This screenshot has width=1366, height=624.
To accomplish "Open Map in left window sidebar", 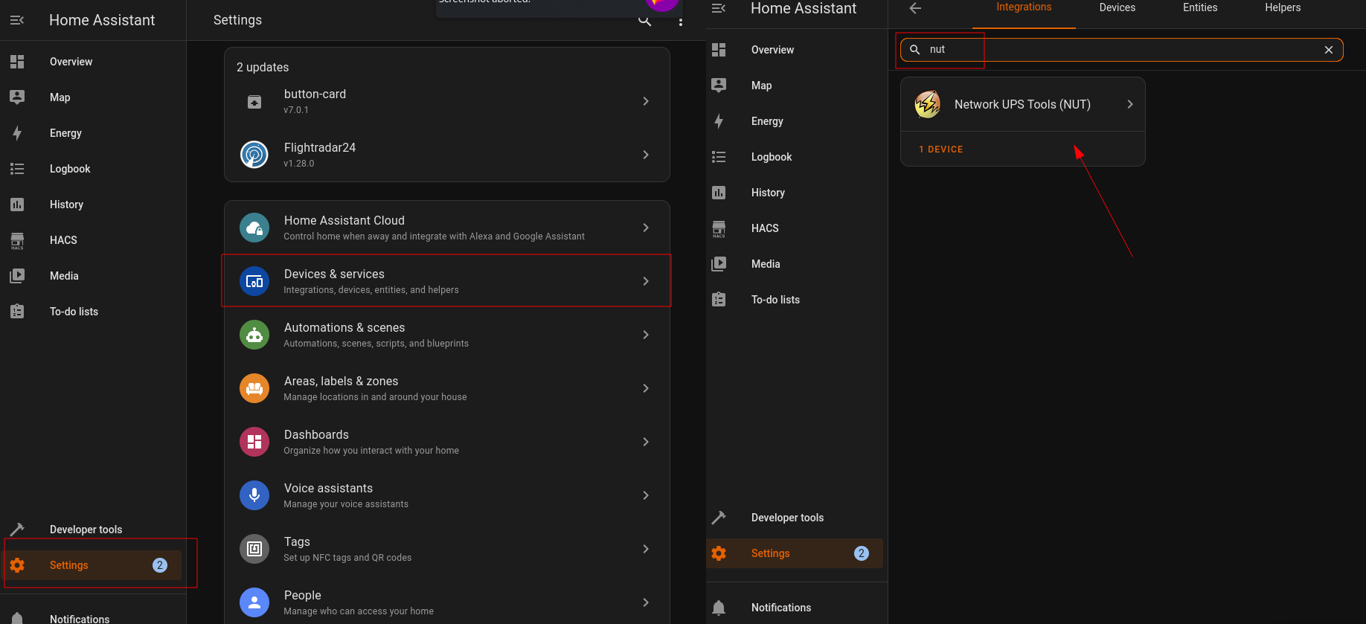I will [93, 97].
